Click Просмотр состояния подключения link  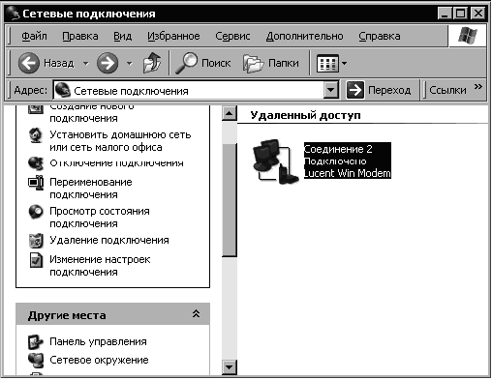pos(100,218)
